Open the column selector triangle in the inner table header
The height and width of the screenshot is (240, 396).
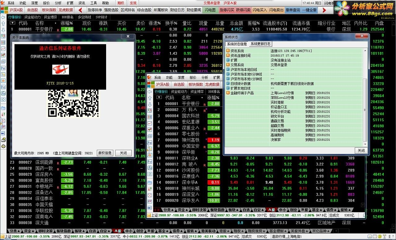(159, 97)
